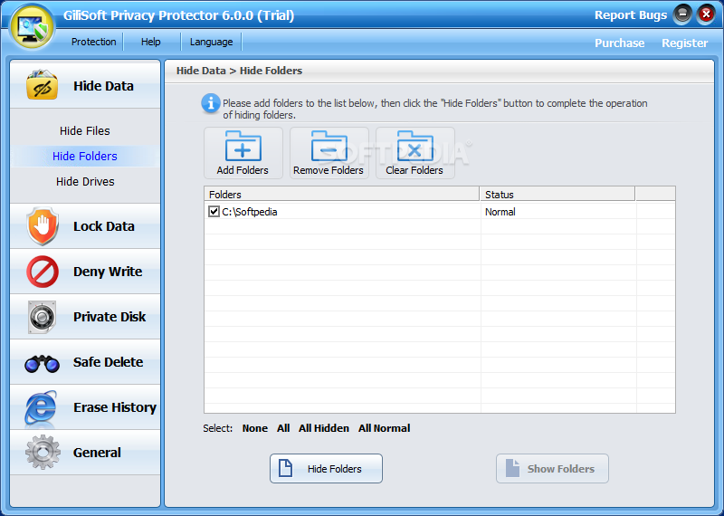
Task: Open the Safe Delete section label
Action: 108,362
